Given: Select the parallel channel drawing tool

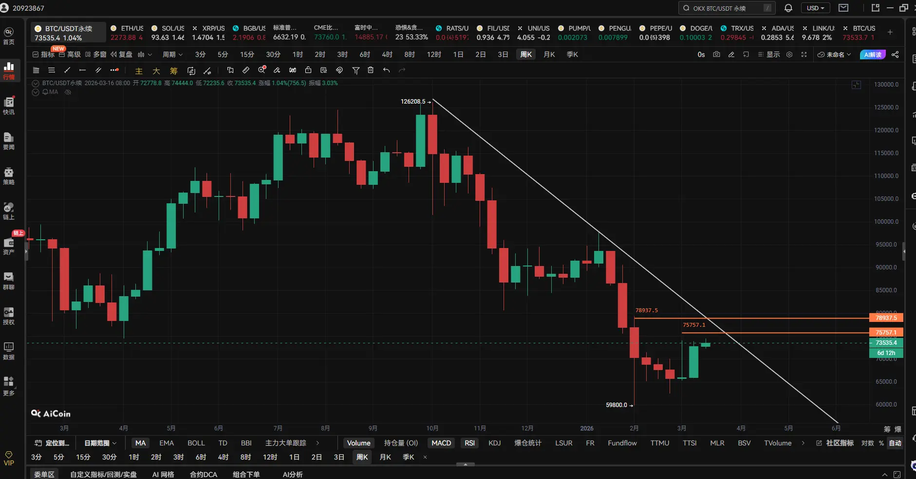Looking at the screenshot, I should 98,70.
